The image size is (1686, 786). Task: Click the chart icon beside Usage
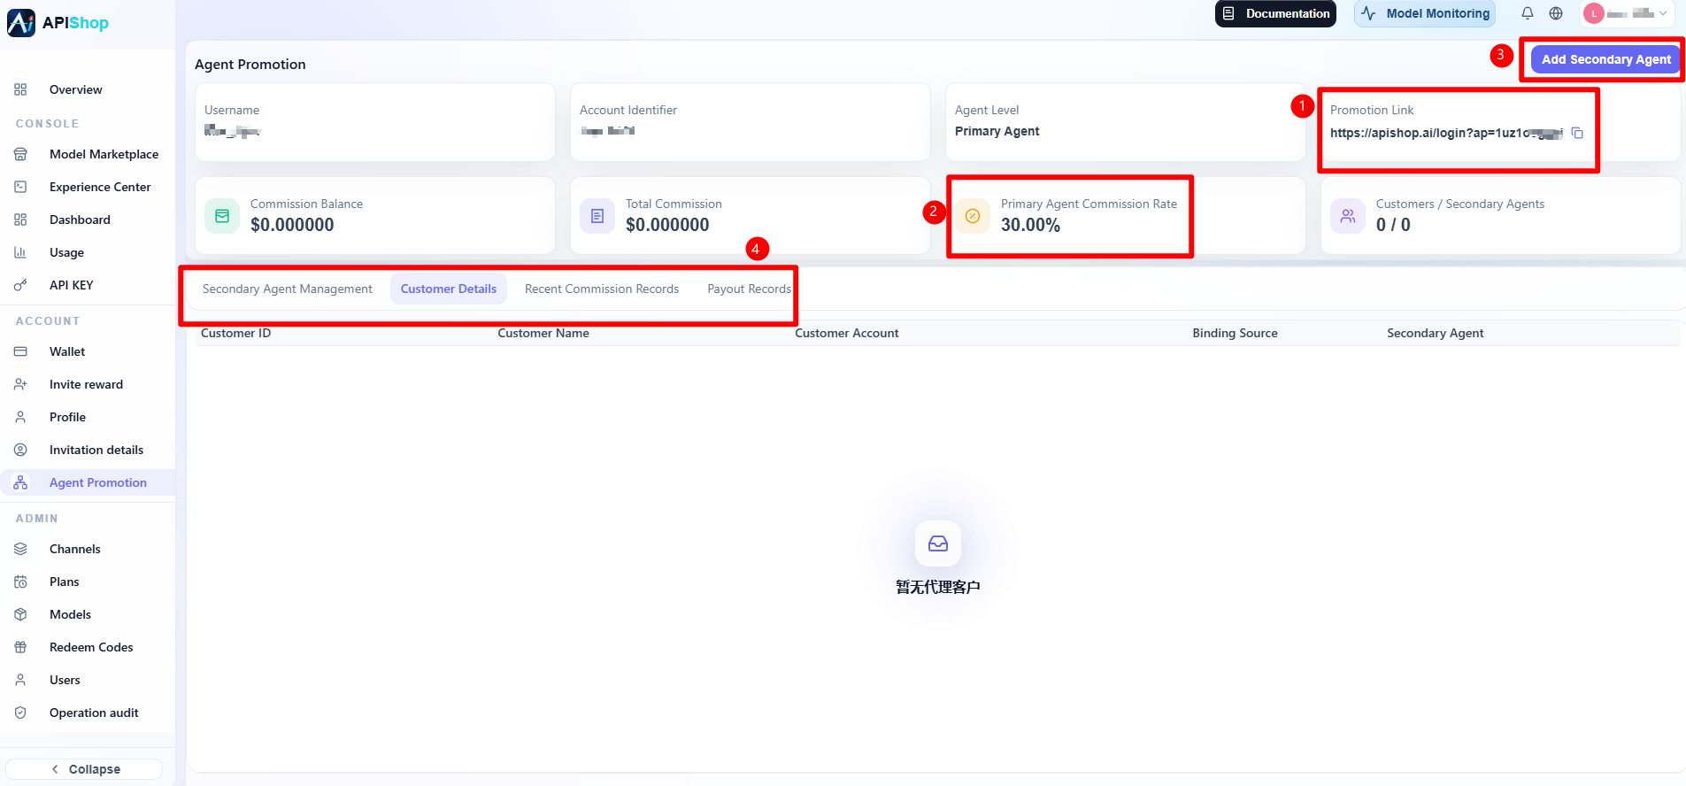click(20, 252)
